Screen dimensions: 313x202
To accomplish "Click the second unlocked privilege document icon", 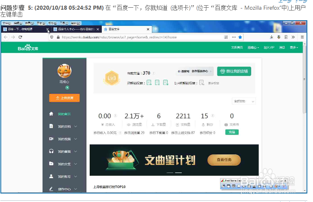I will tap(157, 82).
